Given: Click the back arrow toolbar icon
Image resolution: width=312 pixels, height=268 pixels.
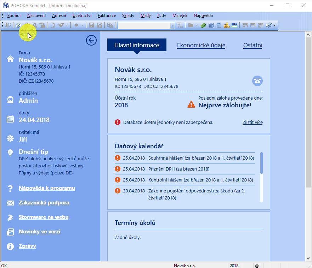Looking at the screenshot, I should (x=76, y=25).
